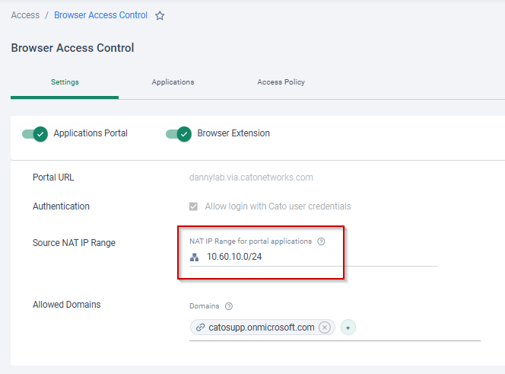Screen dimensions: 505x374
Task: Go to Access in the breadcrumb
Action: point(25,15)
